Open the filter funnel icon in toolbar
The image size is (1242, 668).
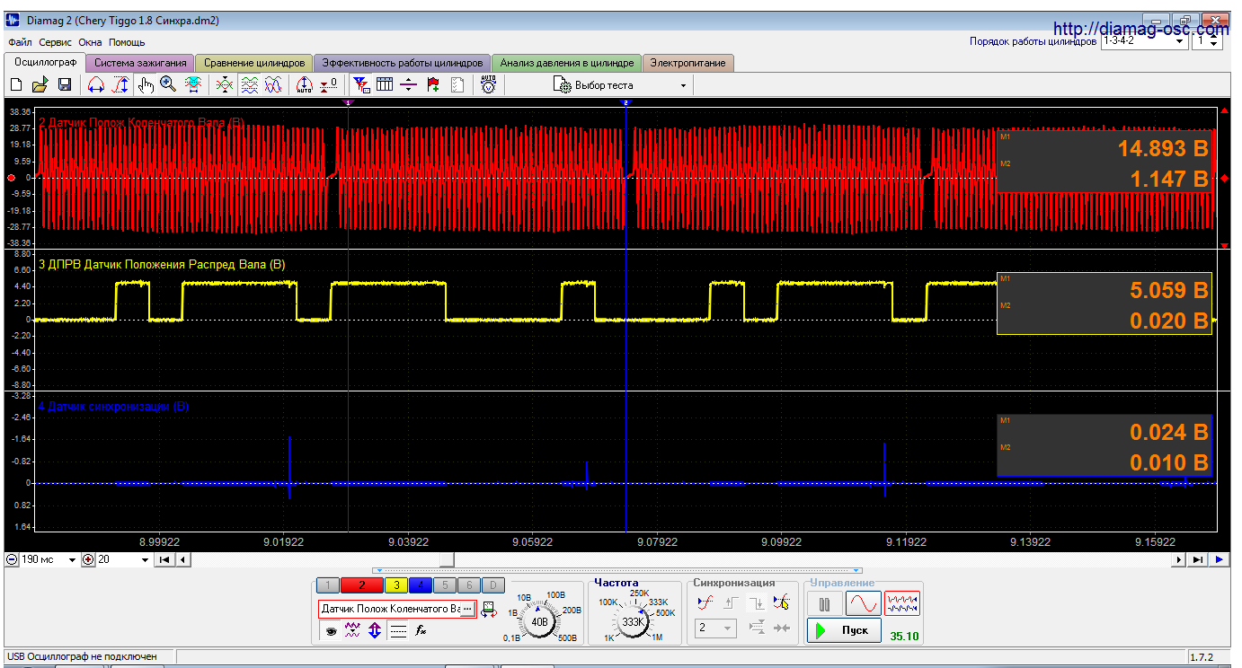click(361, 84)
